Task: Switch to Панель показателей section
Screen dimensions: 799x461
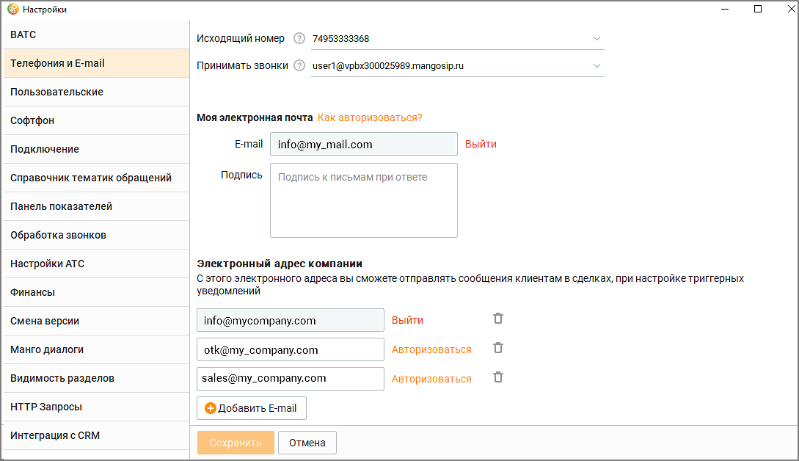Action: coord(96,206)
